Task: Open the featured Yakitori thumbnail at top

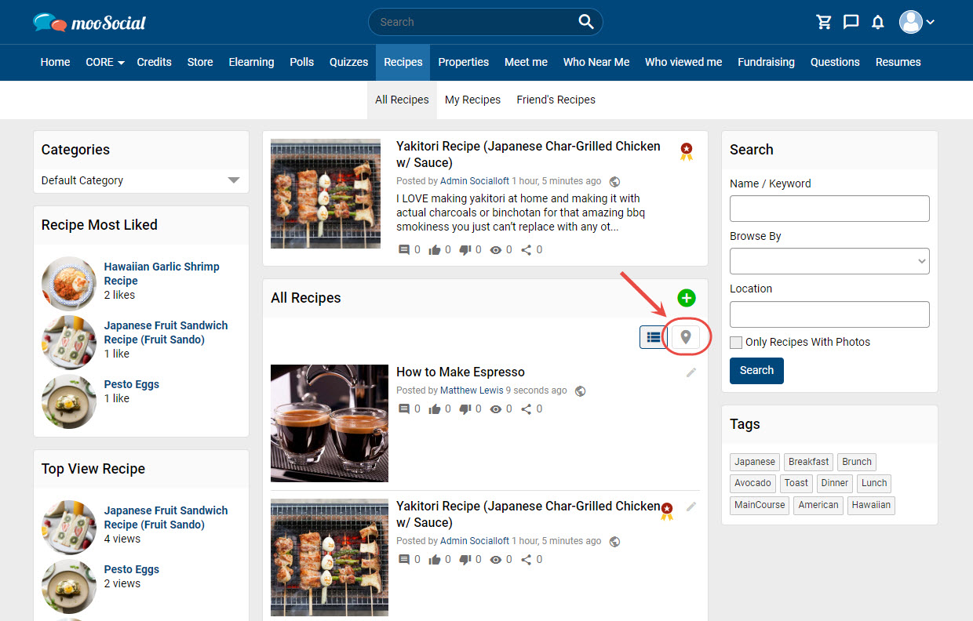Action: click(x=326, y=194)
